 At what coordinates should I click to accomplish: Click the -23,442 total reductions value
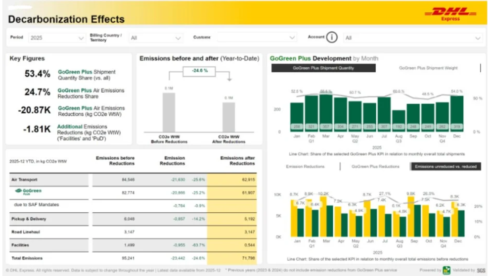click(178, 258)
